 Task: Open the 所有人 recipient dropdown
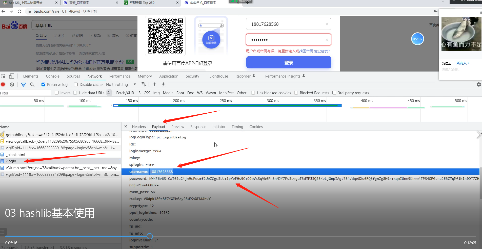click(463, 63)
